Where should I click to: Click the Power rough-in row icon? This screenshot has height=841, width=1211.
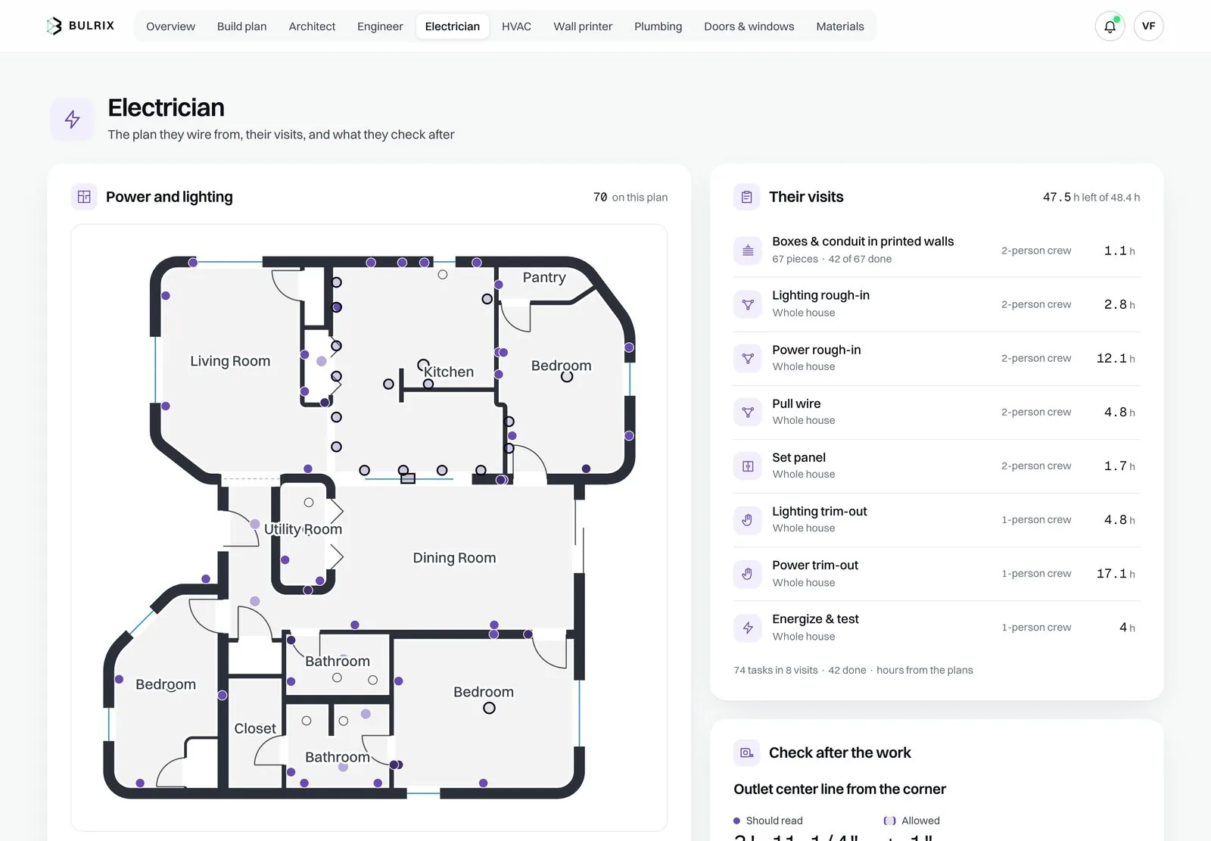(748, 358)
